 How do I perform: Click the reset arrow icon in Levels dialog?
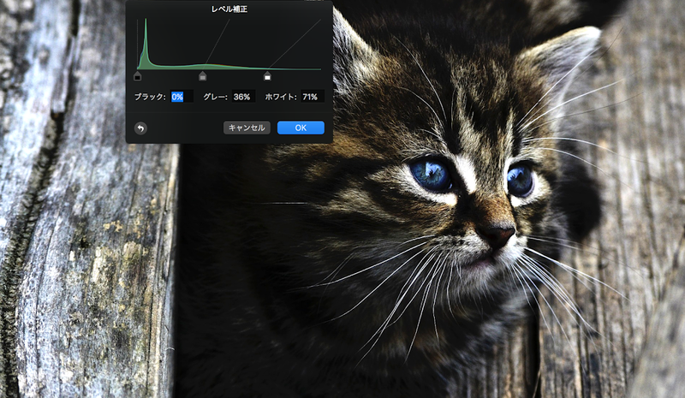click(140, 128)
